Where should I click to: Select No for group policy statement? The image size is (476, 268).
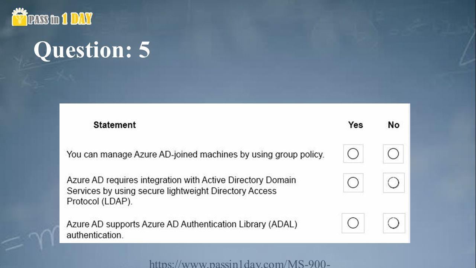393,154
